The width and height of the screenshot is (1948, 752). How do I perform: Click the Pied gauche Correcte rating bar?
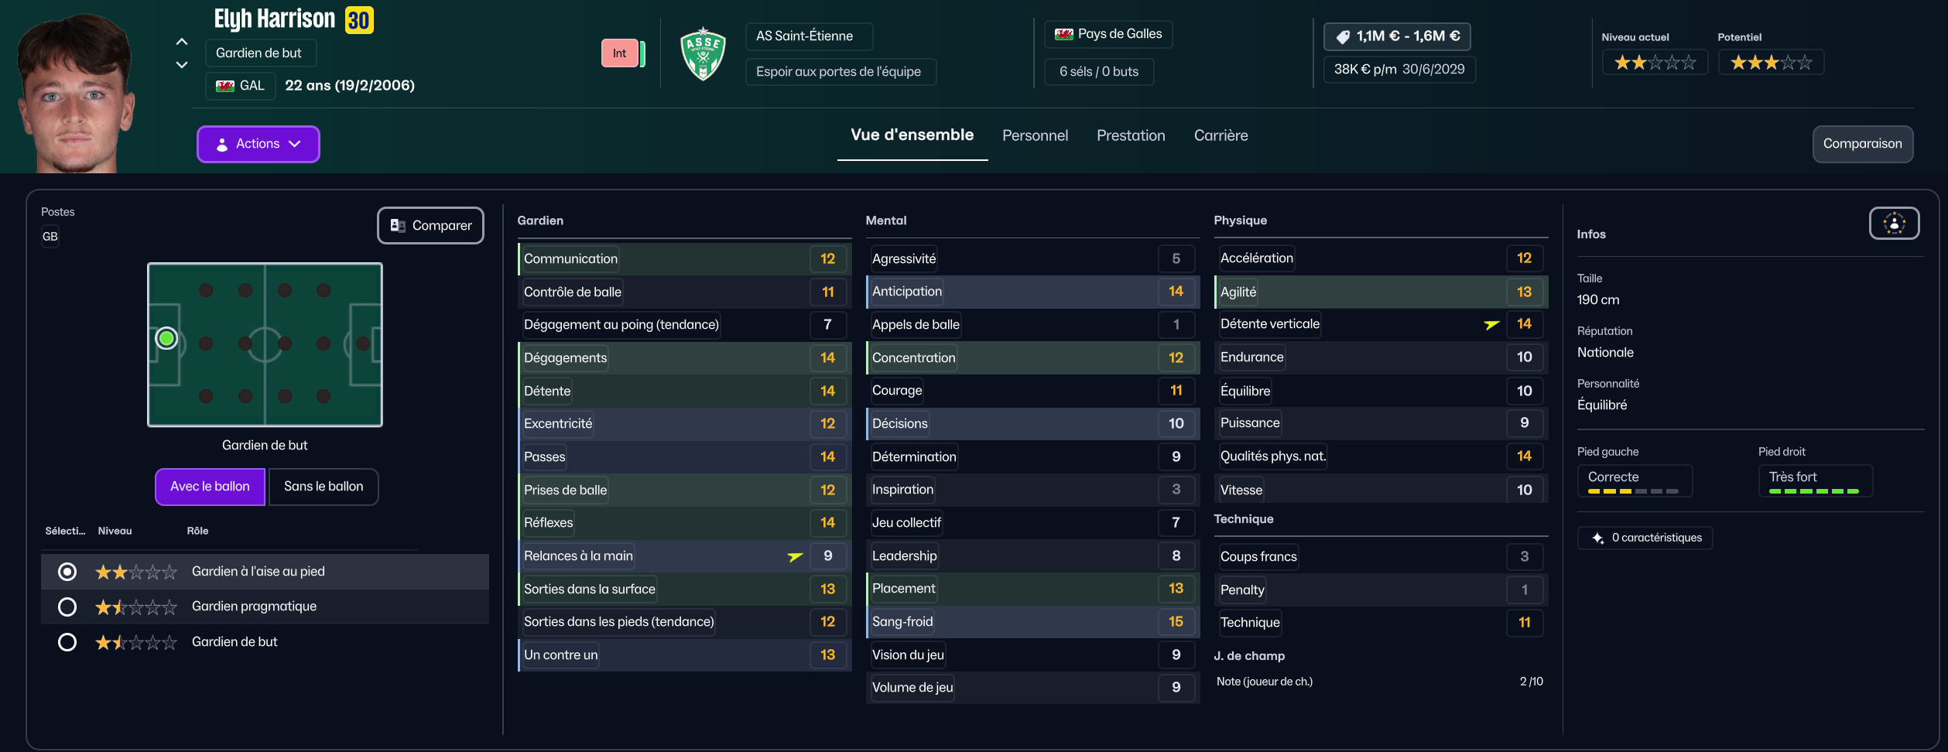[1633, 491]
